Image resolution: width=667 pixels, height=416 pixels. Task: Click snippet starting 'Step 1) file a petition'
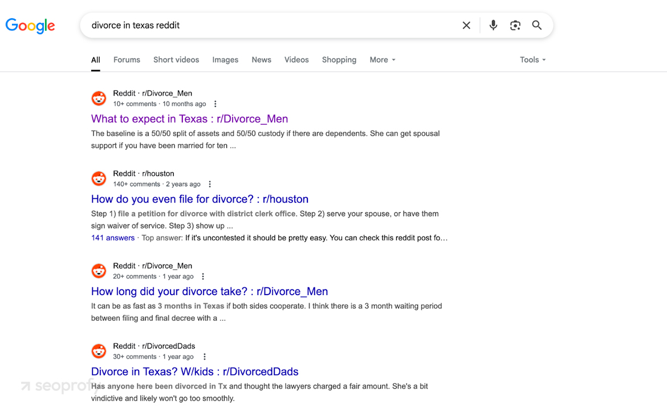point(265,220)
